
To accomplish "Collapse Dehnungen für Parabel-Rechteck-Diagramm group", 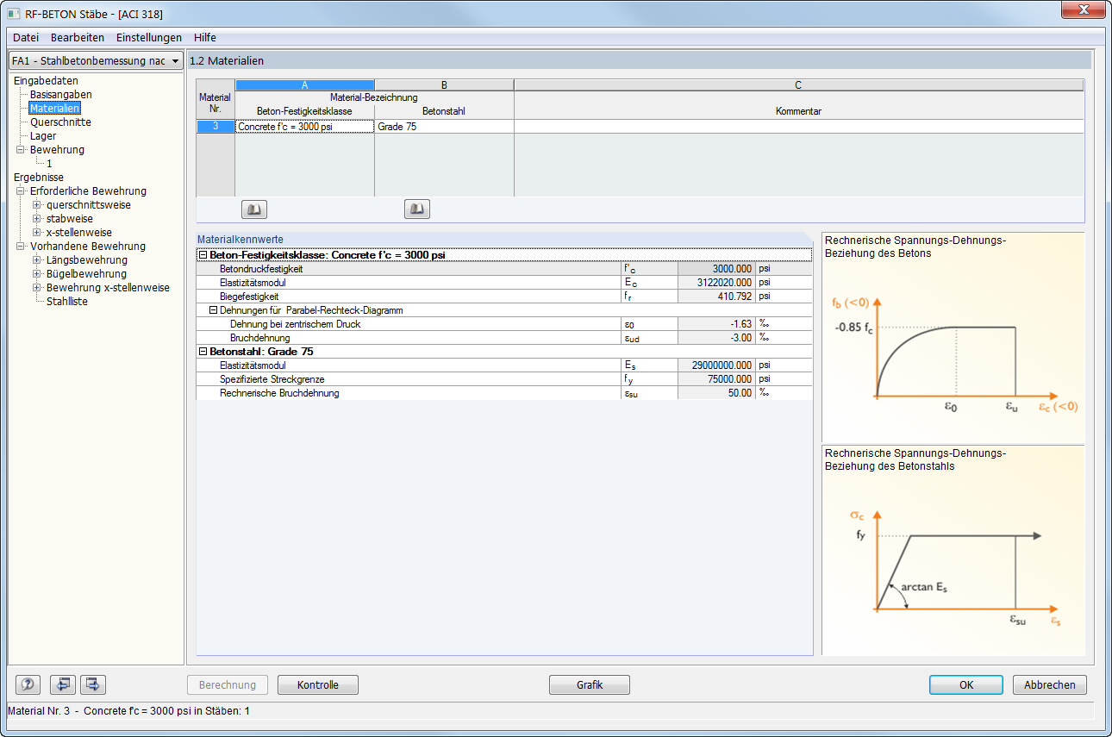I will tap(214, 310).
